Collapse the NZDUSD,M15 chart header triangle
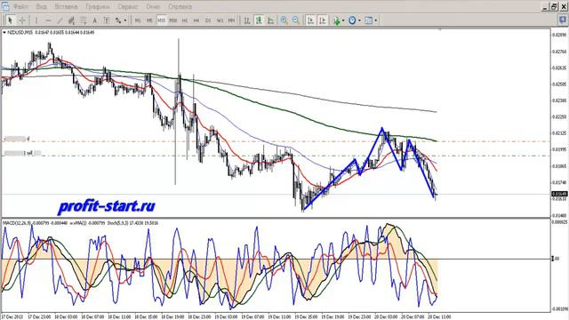 (x=4, y=33)
